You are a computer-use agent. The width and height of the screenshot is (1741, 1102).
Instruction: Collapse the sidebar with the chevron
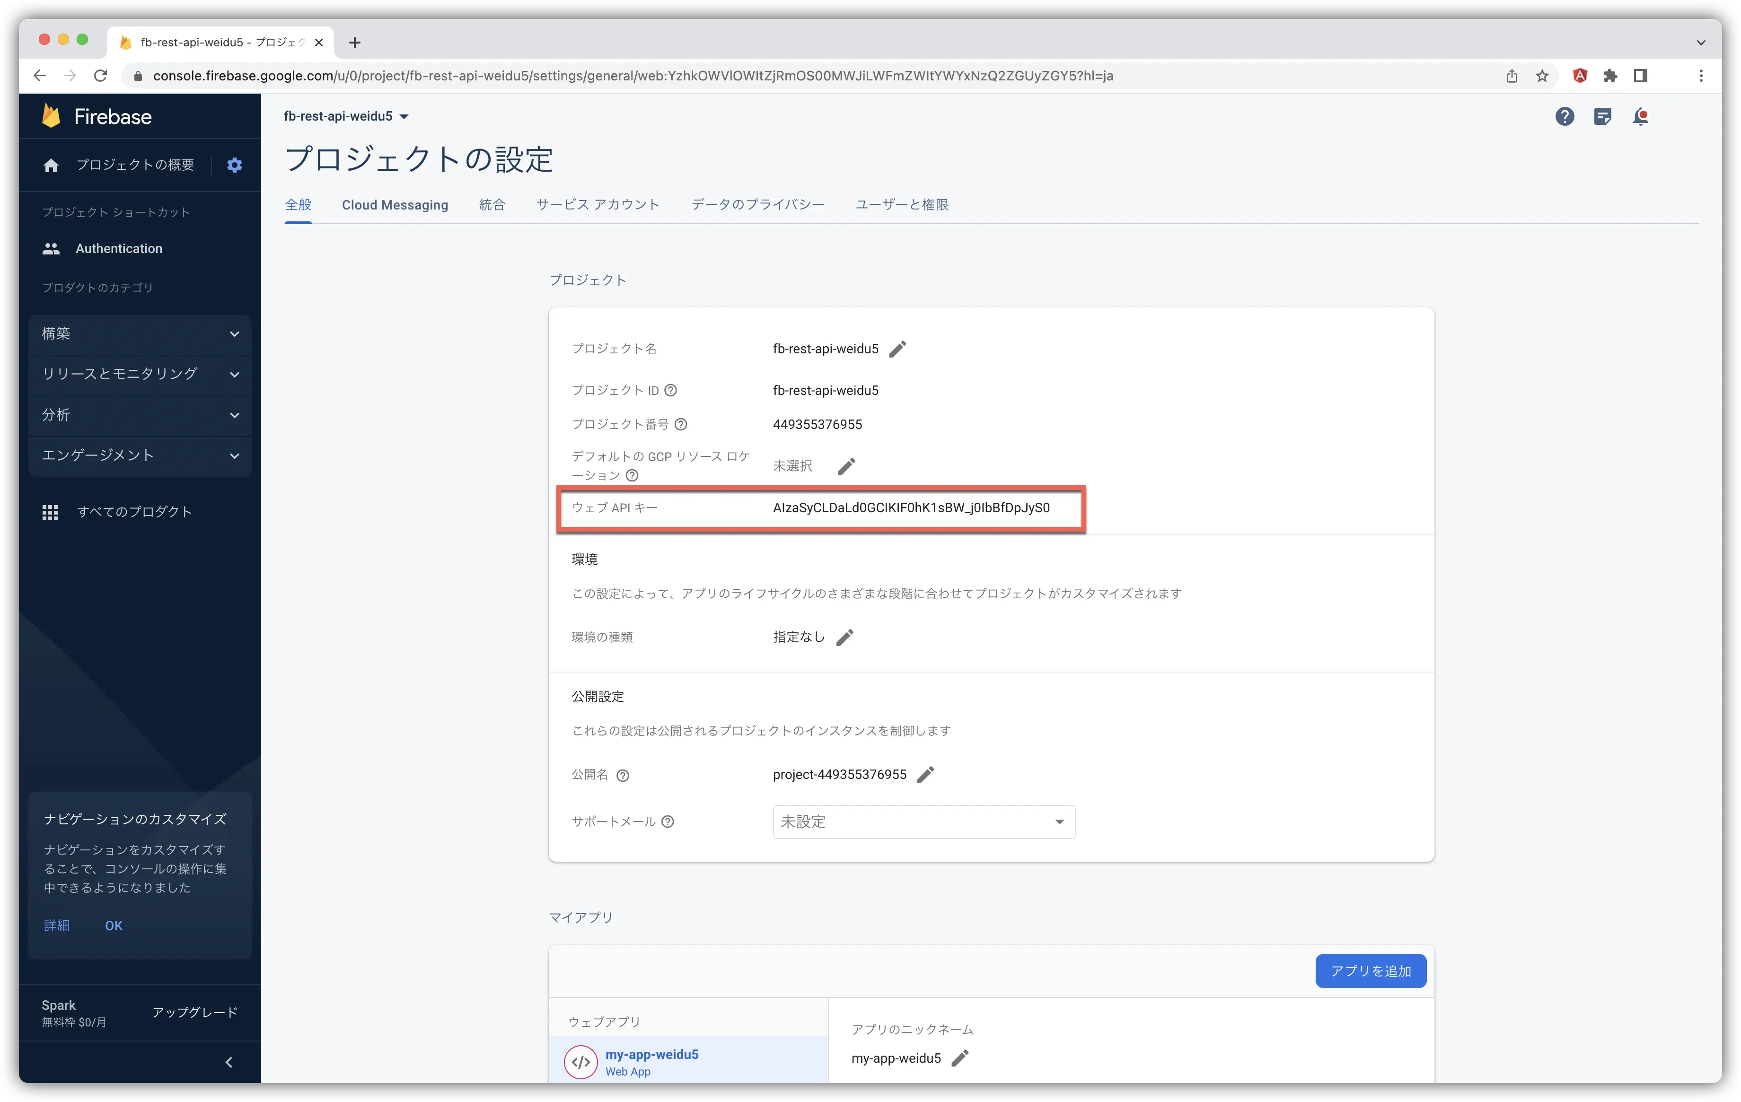click(229, 1061)
